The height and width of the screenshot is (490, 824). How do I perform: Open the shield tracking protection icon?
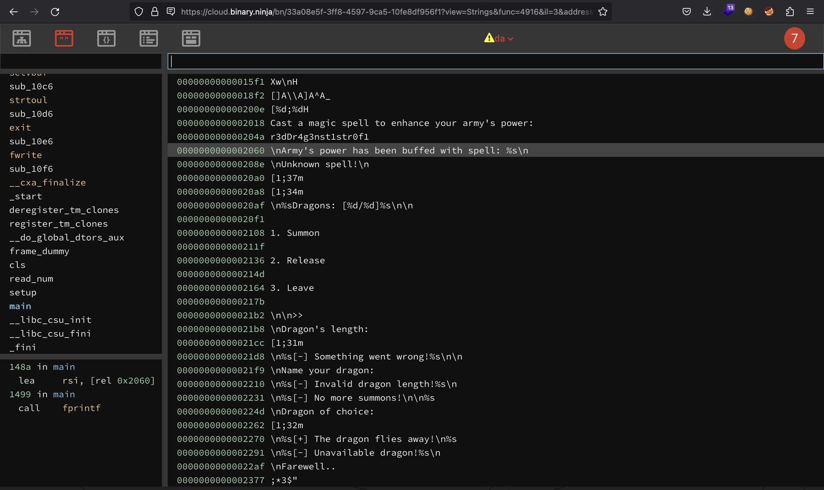[x=138, y=12]
